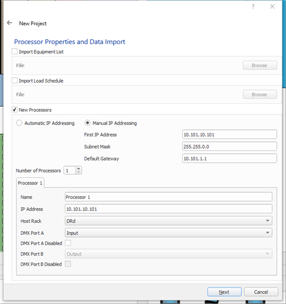Decrease the Number of Processors with down arrow

point(79,172)
